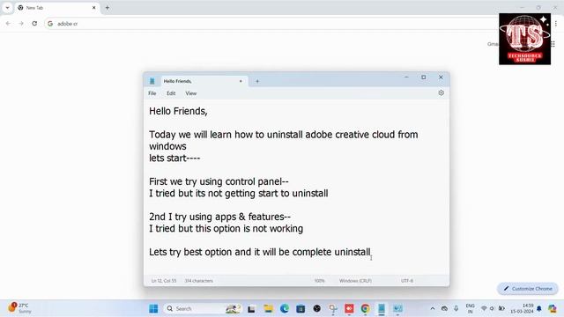Screen dimensions: 564x317
Task: Open a new Chrome tab with plus button
Action: 108,8
